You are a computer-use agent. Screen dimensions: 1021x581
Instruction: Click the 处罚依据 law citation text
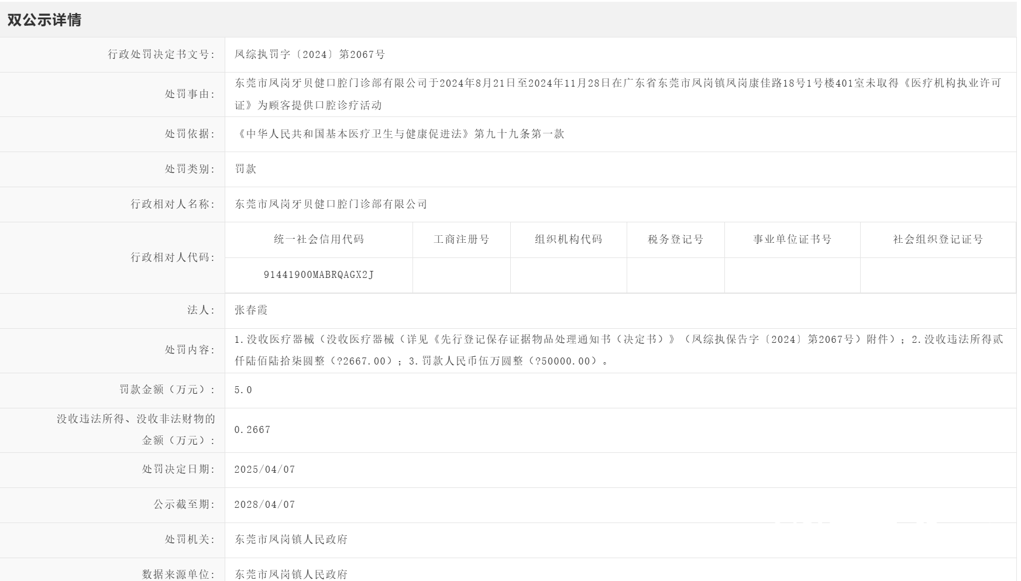399,134
